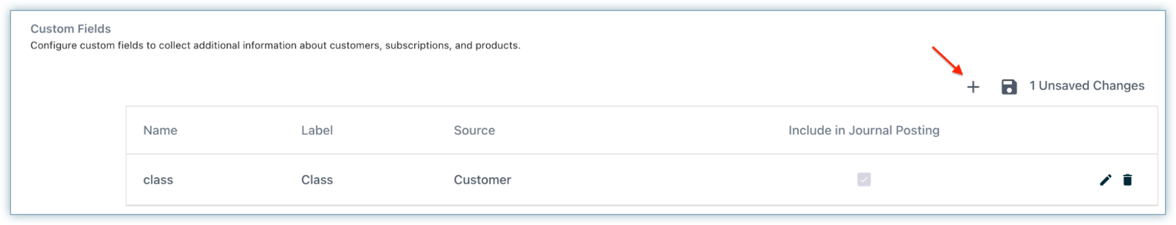This screenshot has height=225, width=1176.
Task: Sort by the Source column header
Action: (x=474, y=130)
